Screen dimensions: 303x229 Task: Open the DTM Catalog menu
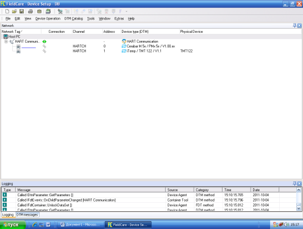coord(74,19)
